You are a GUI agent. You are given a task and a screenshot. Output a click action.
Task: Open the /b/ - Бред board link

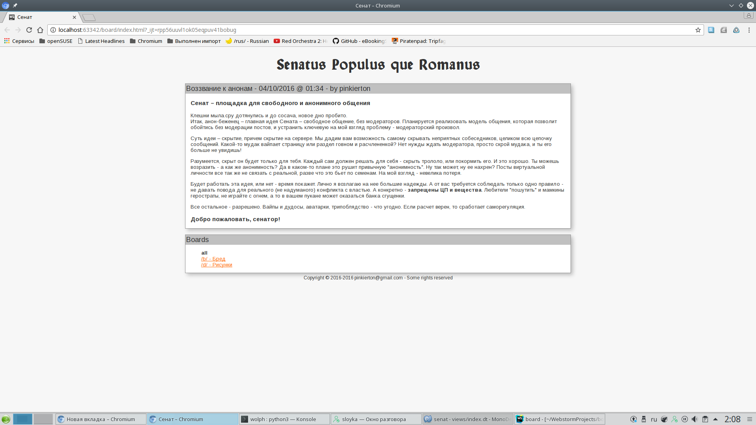213,259
